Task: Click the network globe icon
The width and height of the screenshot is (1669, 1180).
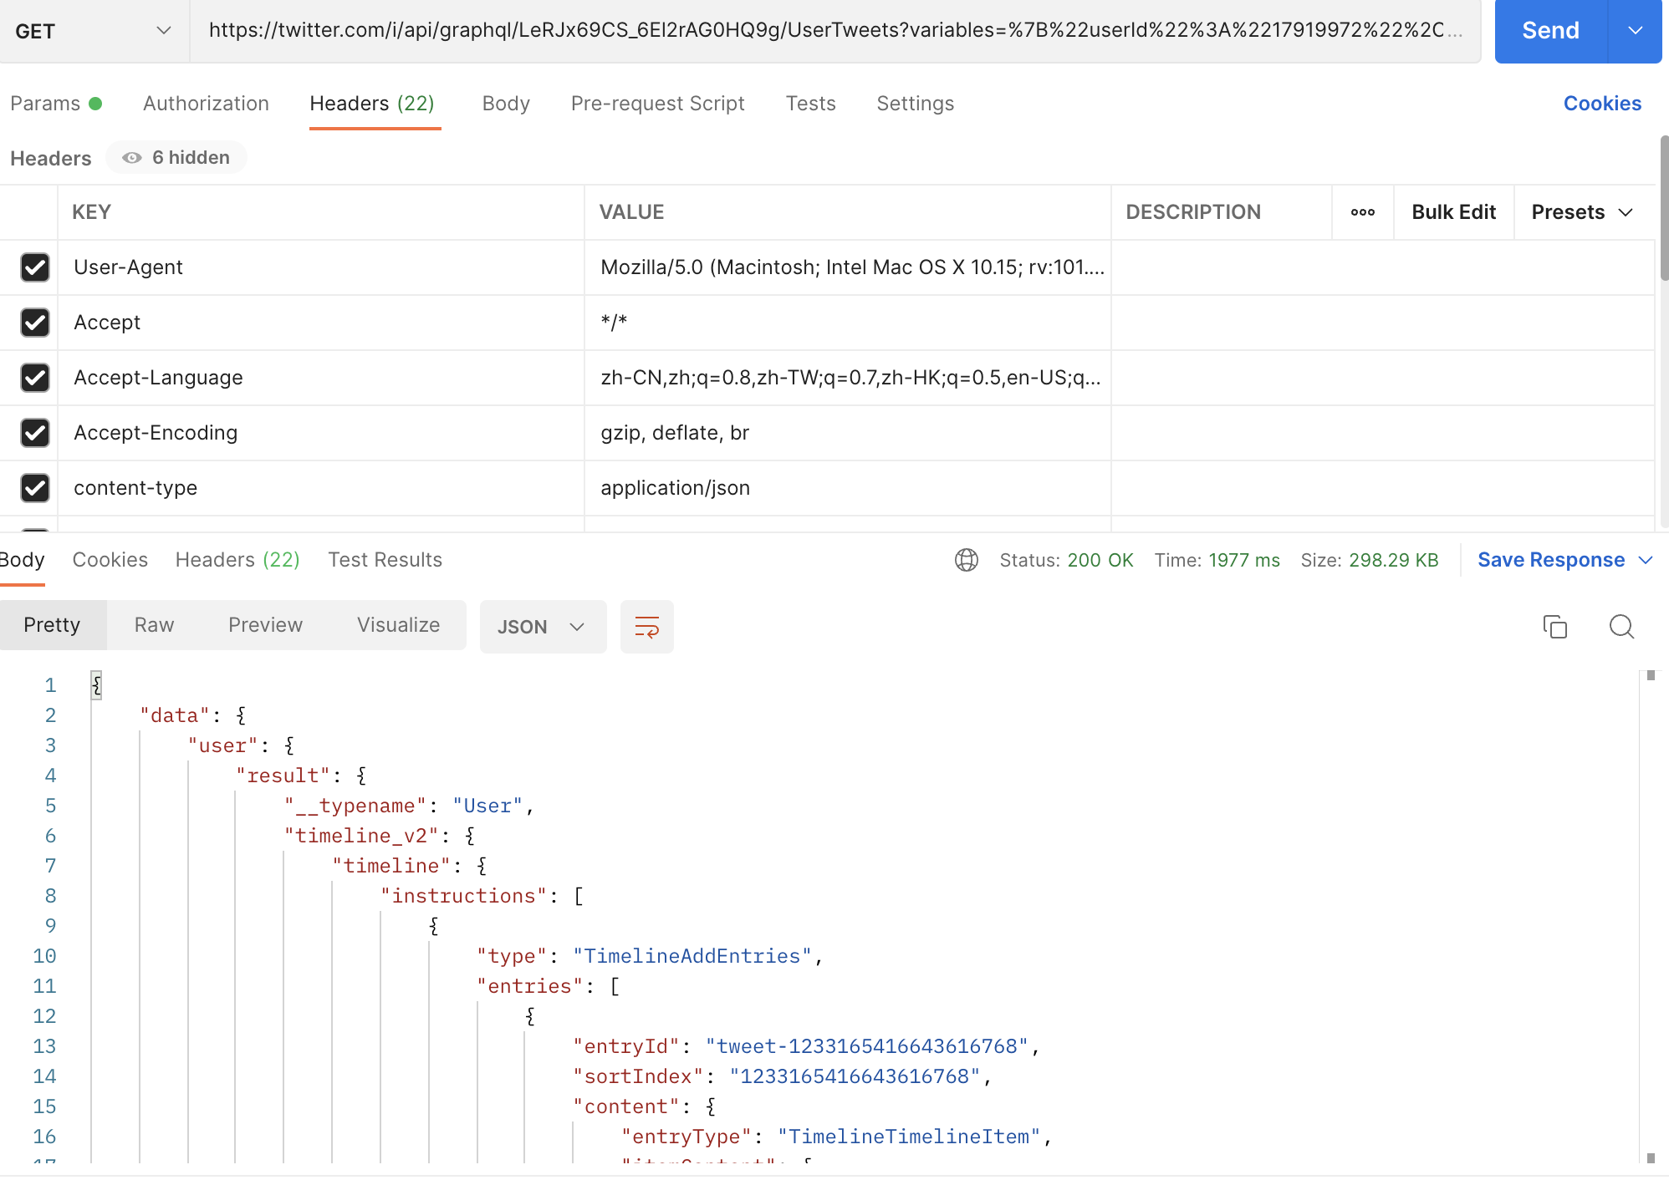Action: point(967,560)
